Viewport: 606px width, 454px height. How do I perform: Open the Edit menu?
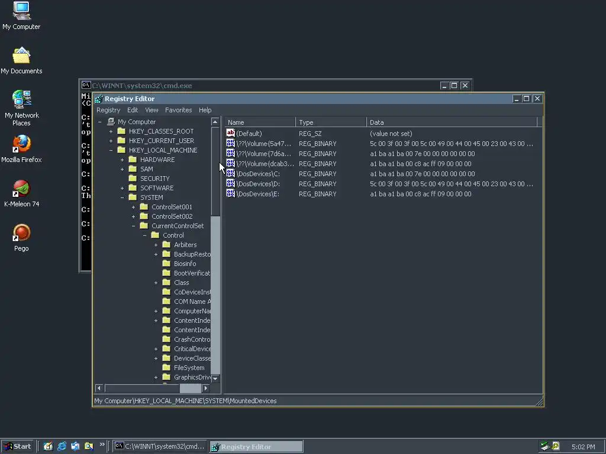coord(133,110)
